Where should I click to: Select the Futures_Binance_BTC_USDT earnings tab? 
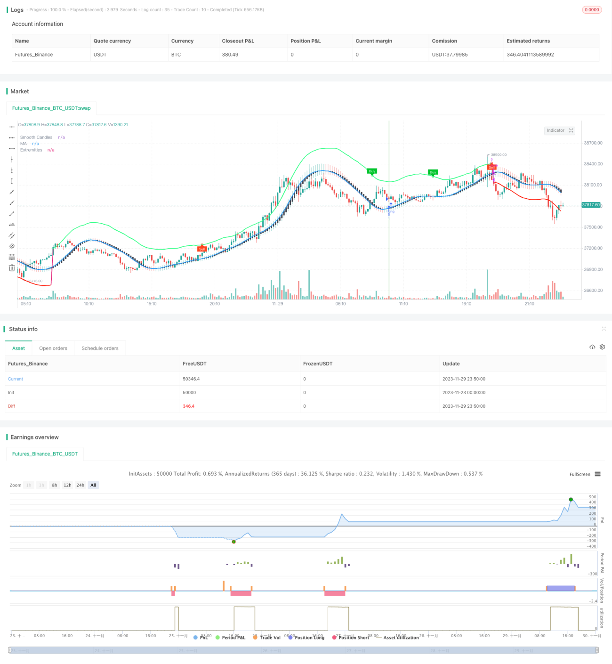(x=45, y=454)
